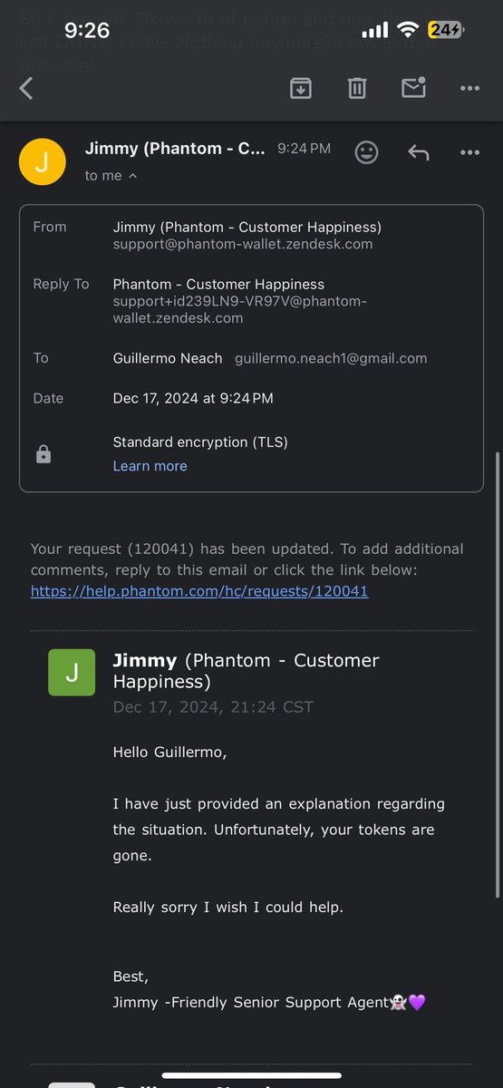This screenshot has height=1088, width=503.
Task: Add an emoji reaction to Jimmy's message
Action: pyautogui.click(x=366, y=152)
